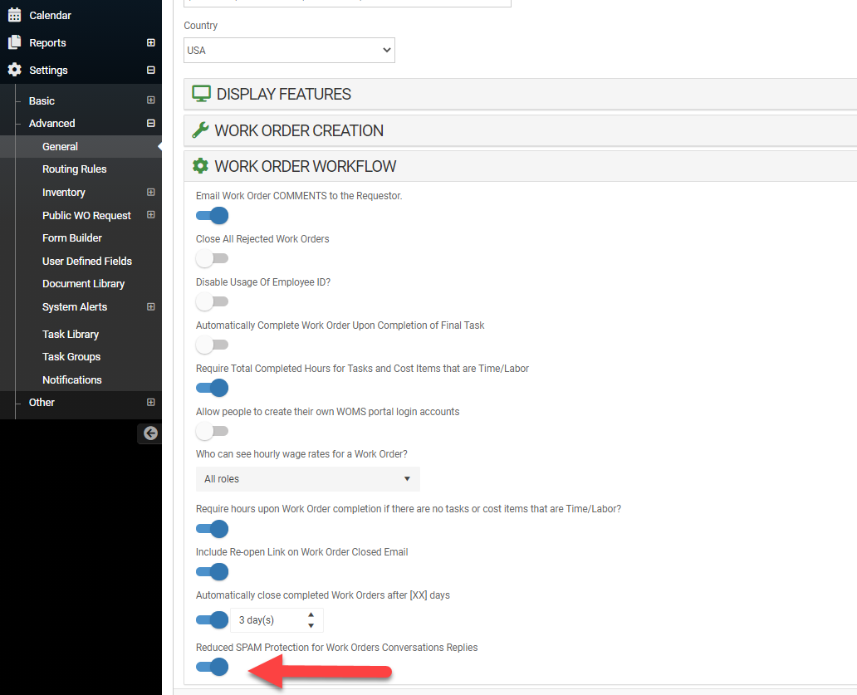Disable Reduced SPAM Protection toggle

pos(212,666)
